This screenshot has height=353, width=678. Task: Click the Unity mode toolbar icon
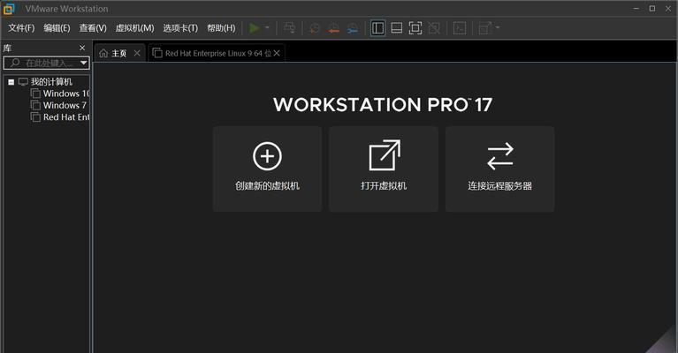[x=434, y=28]
